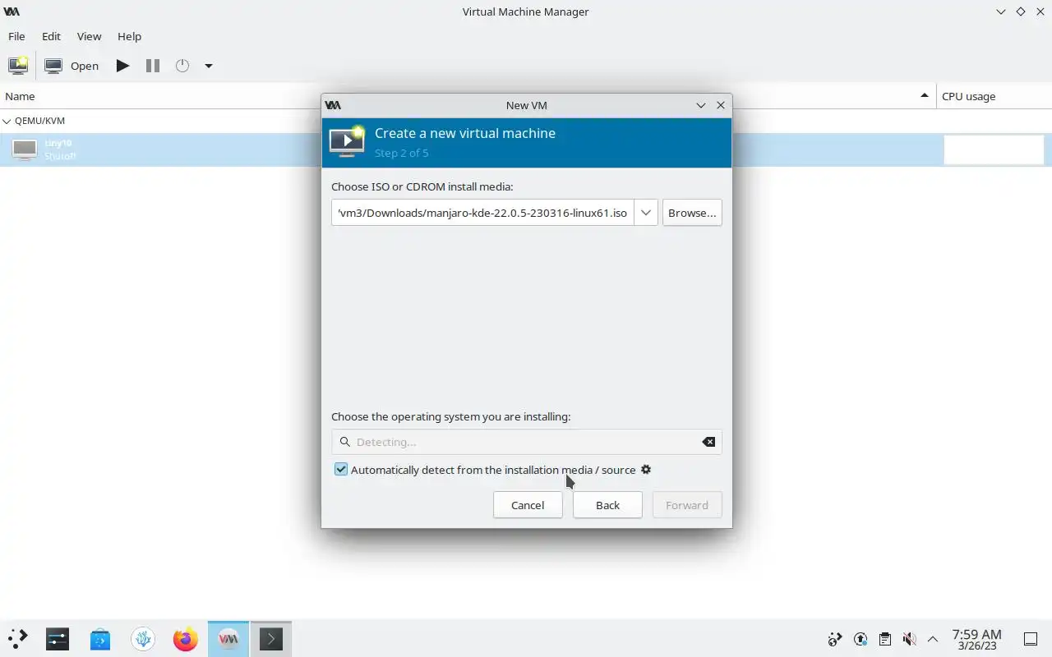Click the Virtual Machine Manager titlebar app icon
The image size is (1052, 657).
12,11
